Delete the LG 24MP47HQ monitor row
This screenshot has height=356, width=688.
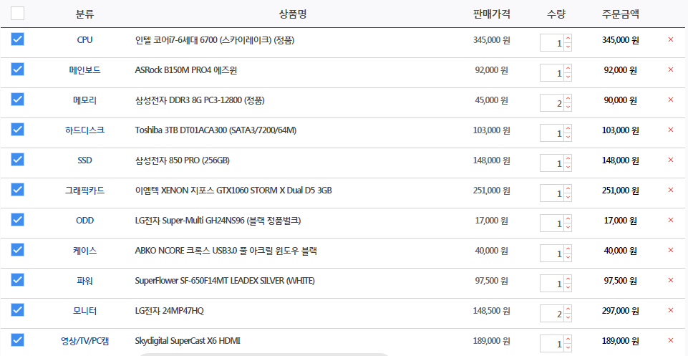click(670, 311)
